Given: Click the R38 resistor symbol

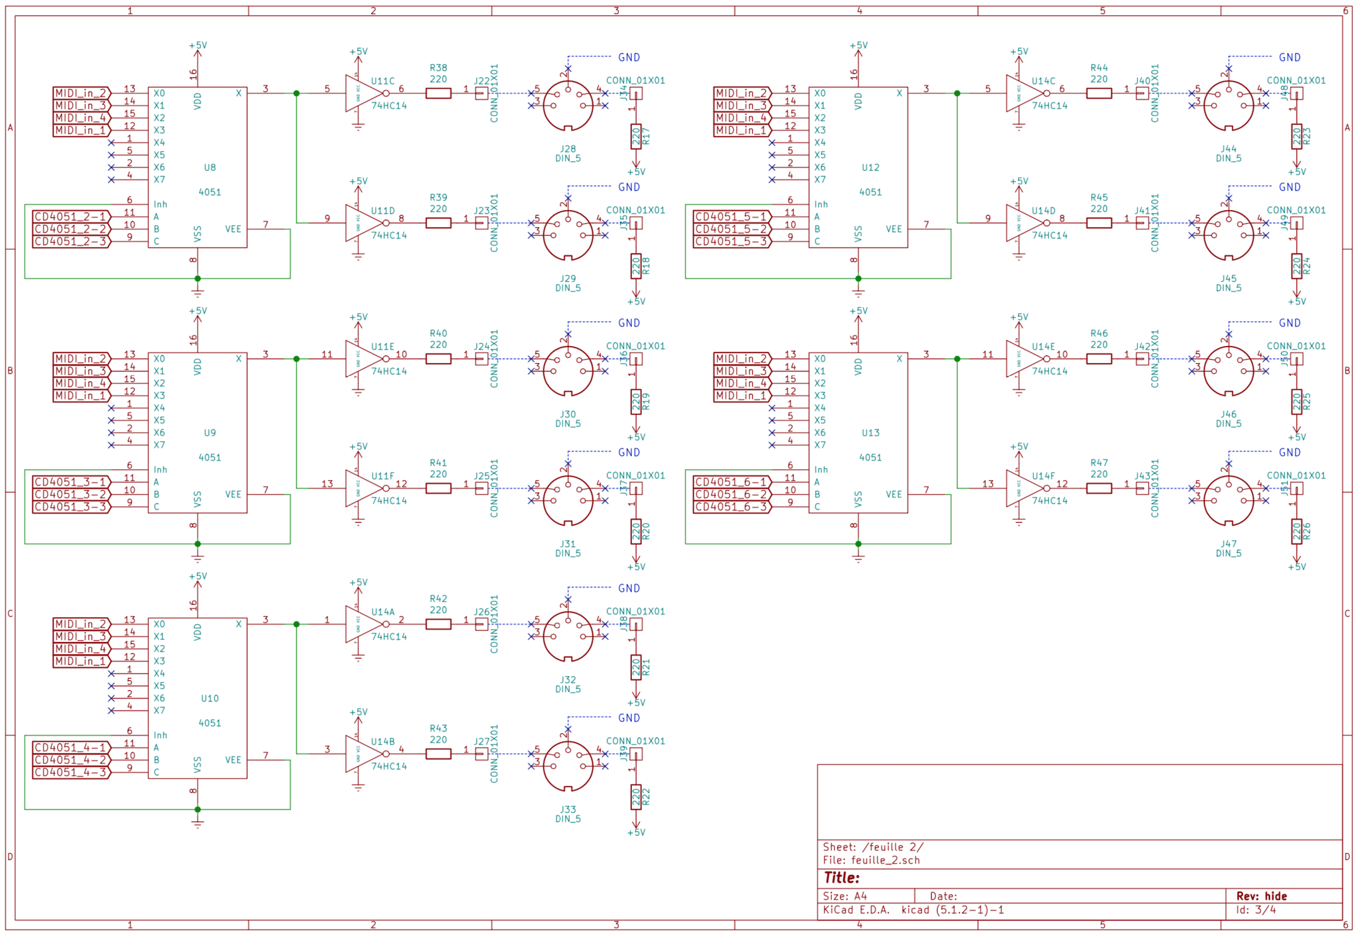Looking at the screenshot, I should click(438, 93).
